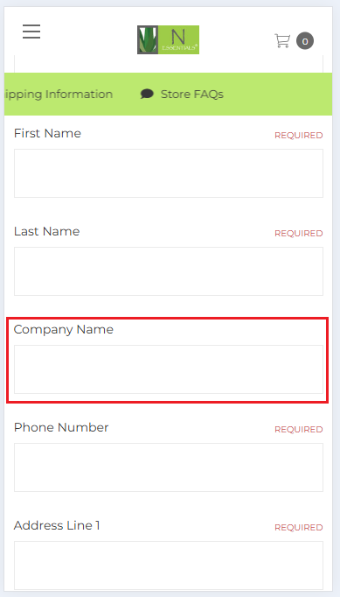Image resolution: width=340 pixels, height=597 pixels.
Task: Click the speech bubble icon beside Store FAQs
Action: click(x=147, y=94)
